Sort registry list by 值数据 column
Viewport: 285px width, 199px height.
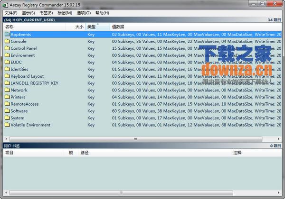[x=196, y=27]
